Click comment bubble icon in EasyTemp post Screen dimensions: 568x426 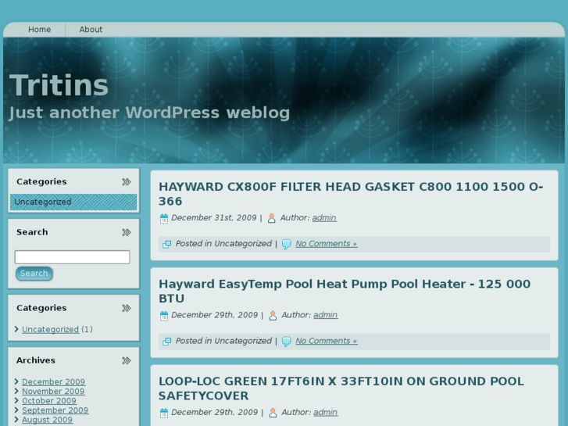tap(286, 342)
